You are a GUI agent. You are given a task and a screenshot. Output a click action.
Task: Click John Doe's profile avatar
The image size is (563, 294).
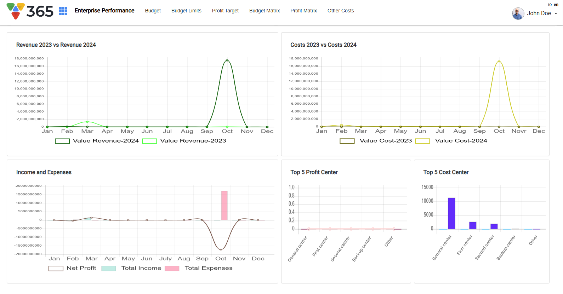click(518, 13)
